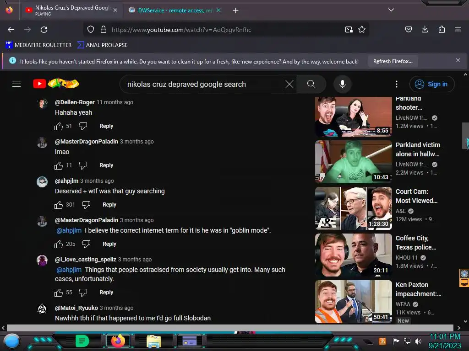The width and height of the screenshot is (469, 351).
Task: Go back using the browser back arrow
Action: [x=11, y=30]
